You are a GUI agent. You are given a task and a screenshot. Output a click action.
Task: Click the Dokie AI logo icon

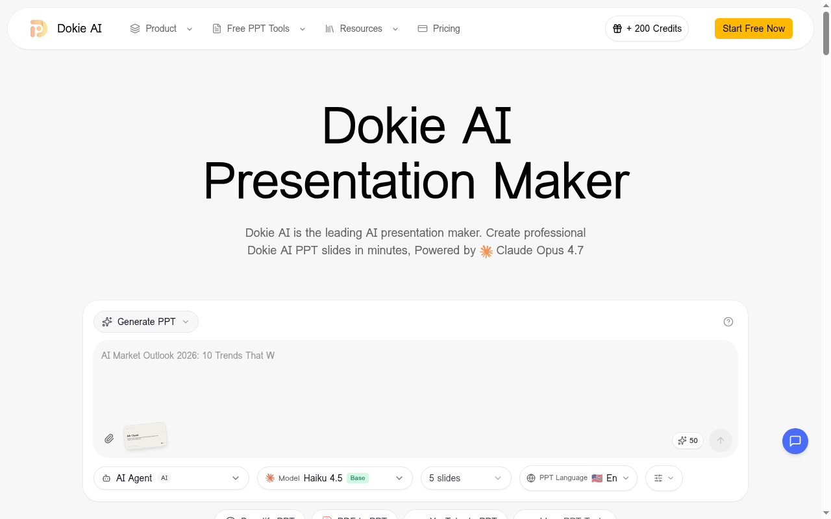tap(38, 29)
